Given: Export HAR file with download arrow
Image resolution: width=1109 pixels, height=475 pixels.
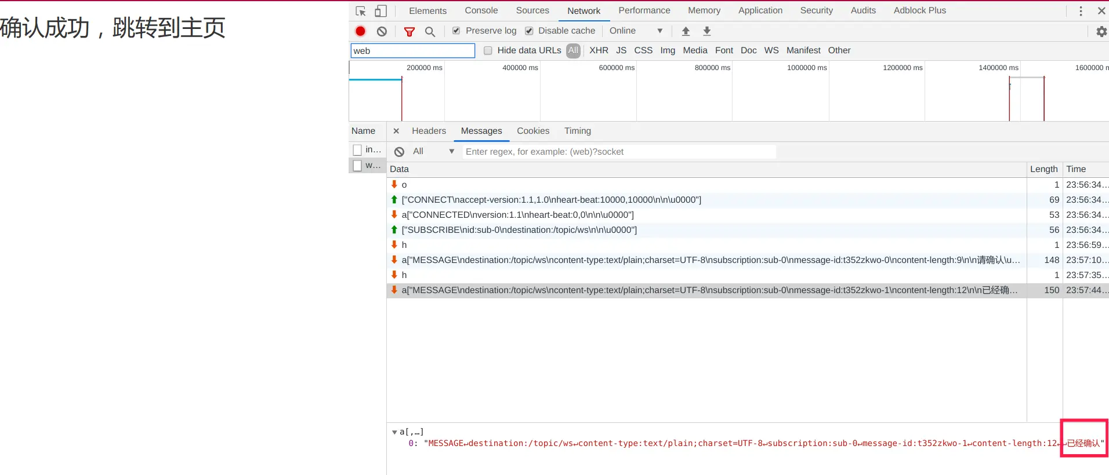Looking at the screenshot, I should click(707, 31).
